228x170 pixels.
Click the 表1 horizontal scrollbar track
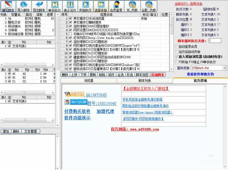click(28, 65)
